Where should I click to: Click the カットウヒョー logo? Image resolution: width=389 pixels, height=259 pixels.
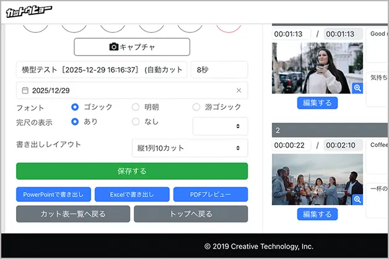[x=28, y=11]
